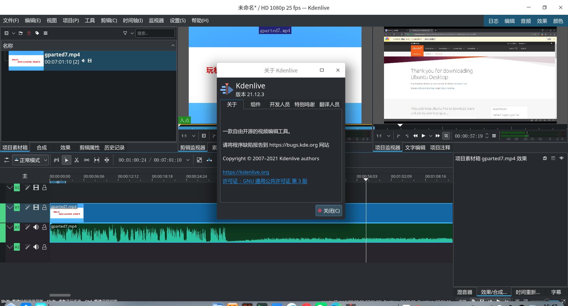Image resolution: width=568 pixels, height=306 pixels.
Task: Select the spacer tool
Action: [87, 160]
